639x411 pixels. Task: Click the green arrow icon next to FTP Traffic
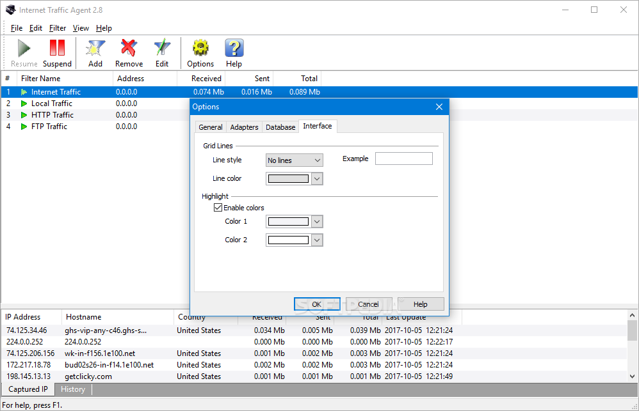click(24, 127)
